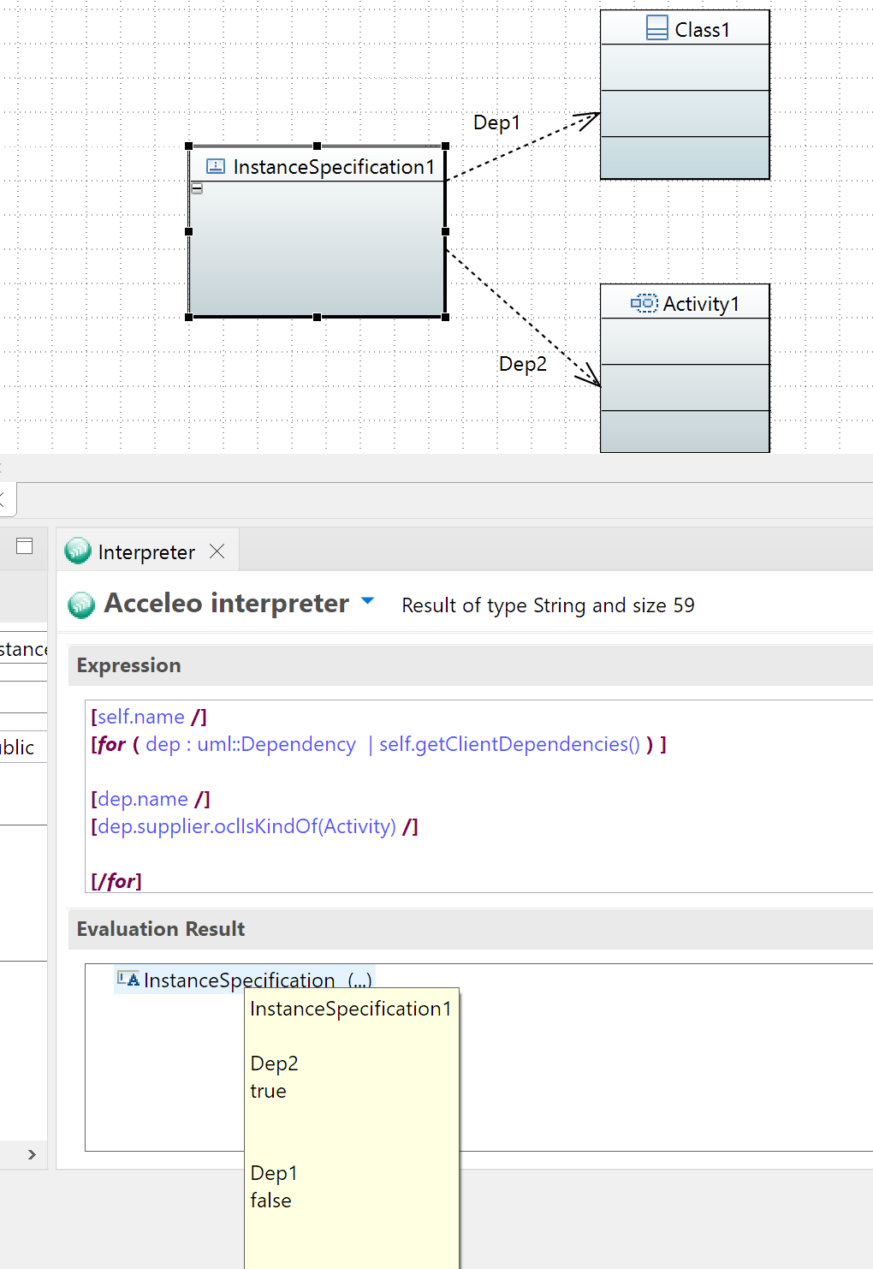The height and width of the screenshot is (1269, 873).
Task: Switch to the Interpreter tab
Action: coord(146,552)
